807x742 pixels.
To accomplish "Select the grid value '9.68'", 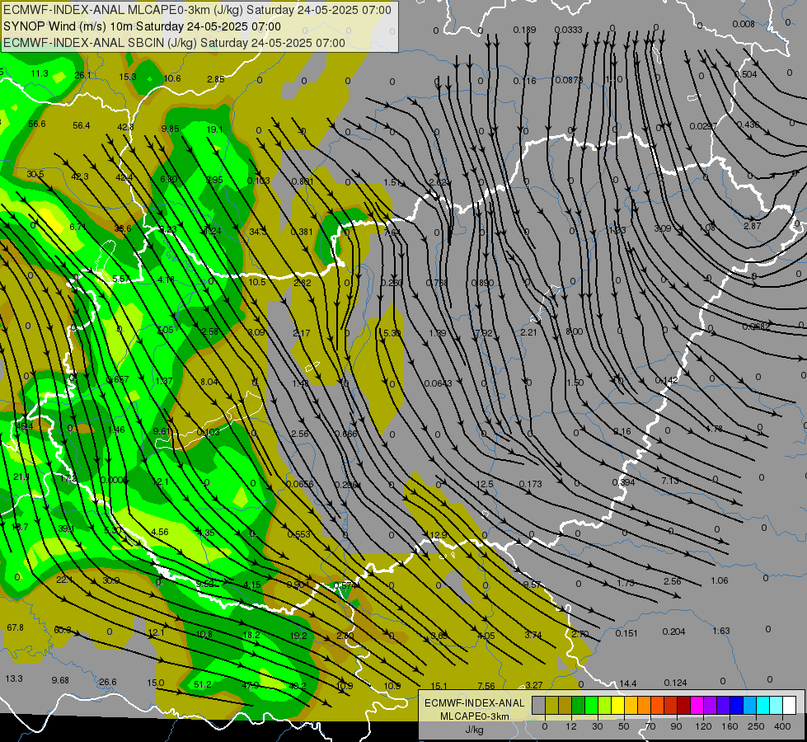I will (x=60, y=680).
